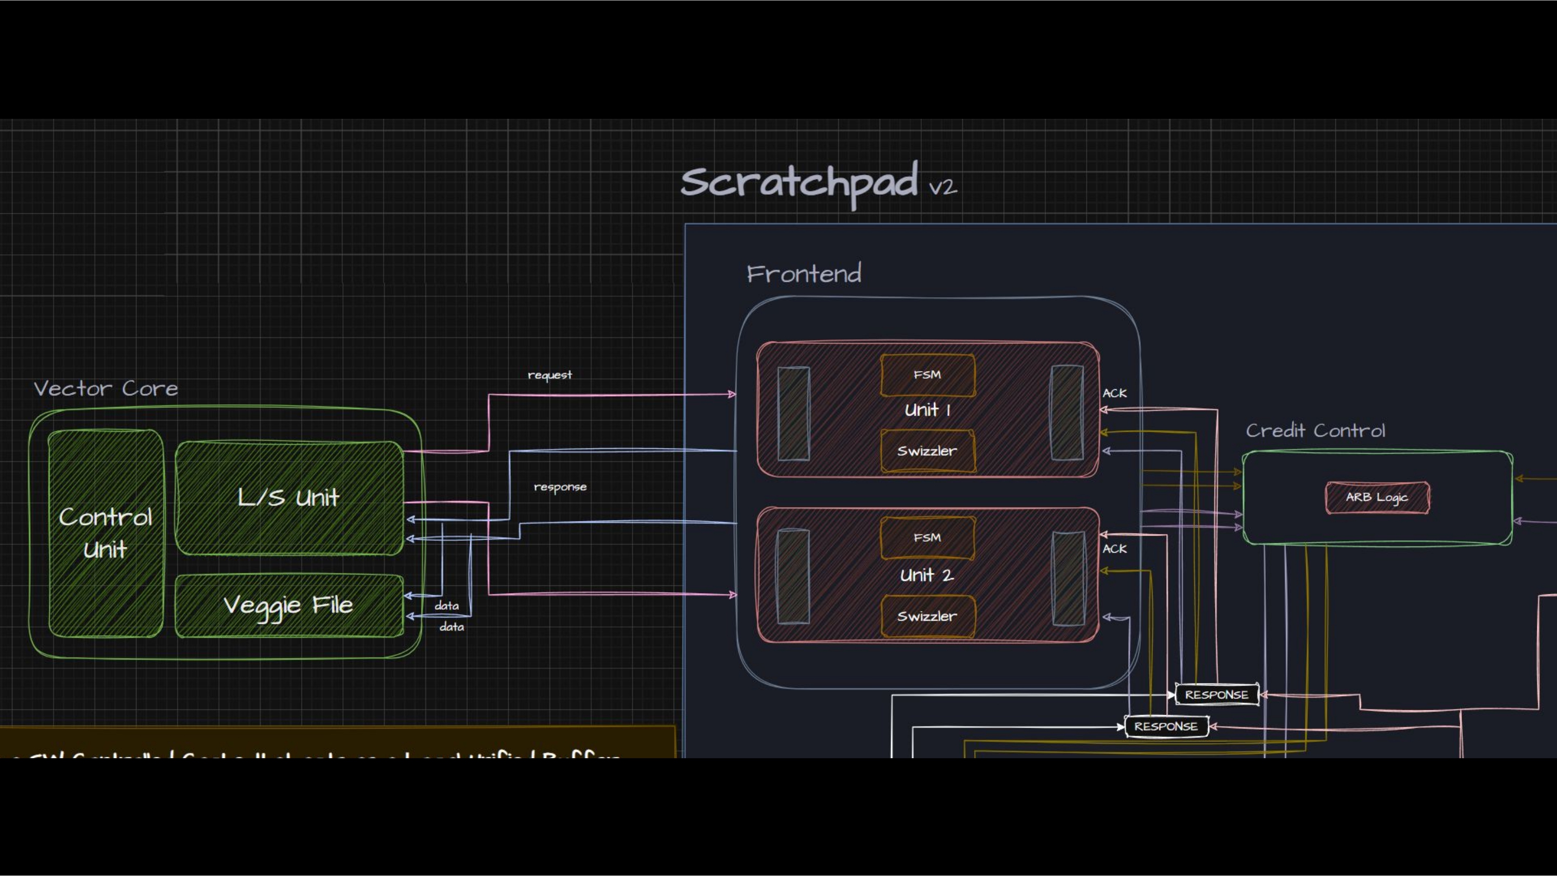The width and height of the screenshot is (1557, 876).
Task: Select the request arrow label
Action: click(550, 375)
